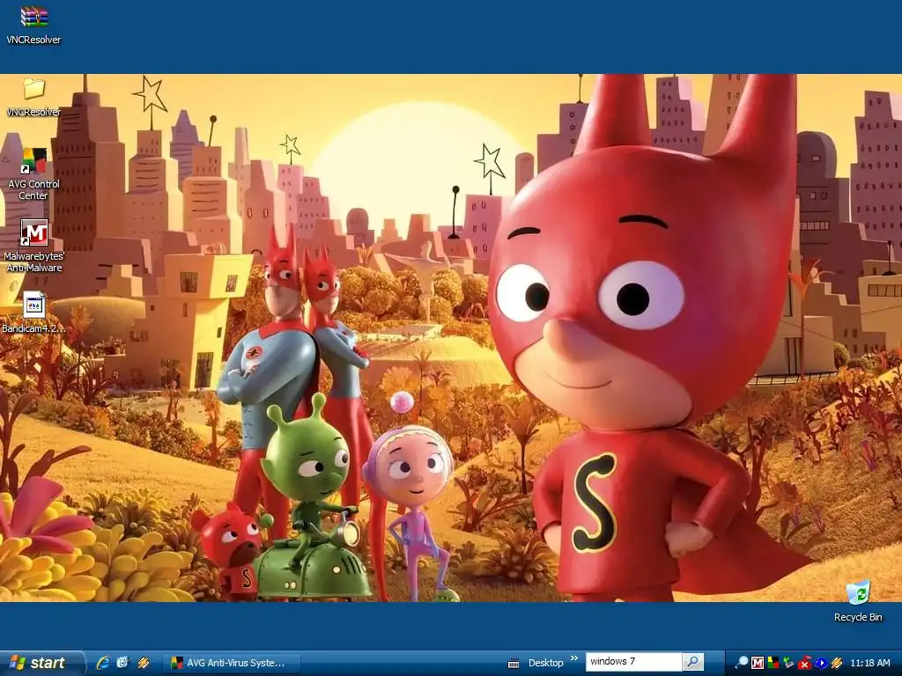Click the blue arrow icon in the system tray
Image resolution: width=902 pixels, height=676 pixels.
(x=820, y=663)
